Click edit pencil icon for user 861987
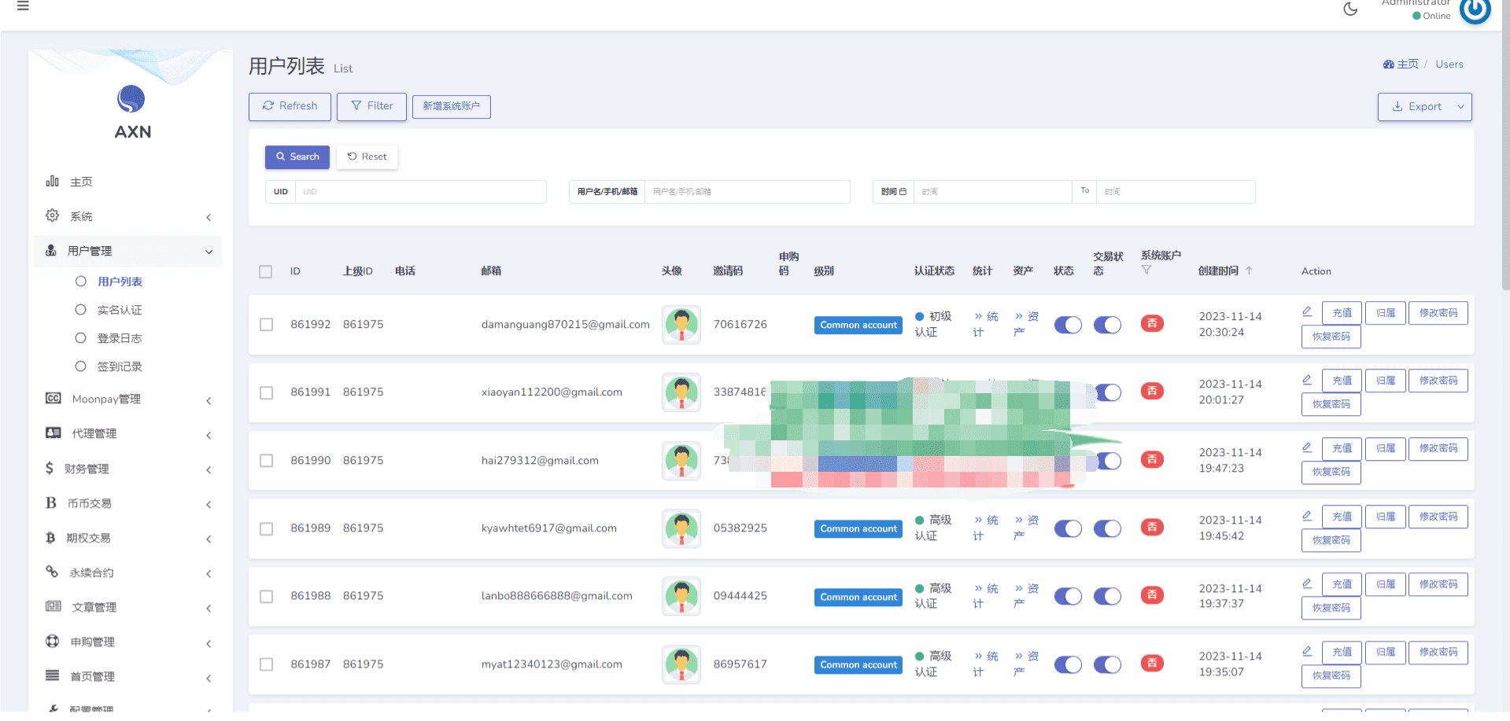 point(1307,651)
